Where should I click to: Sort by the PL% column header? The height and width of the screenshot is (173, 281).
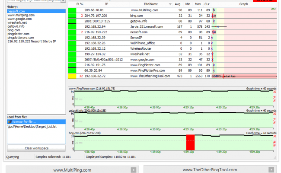[80, 4]
